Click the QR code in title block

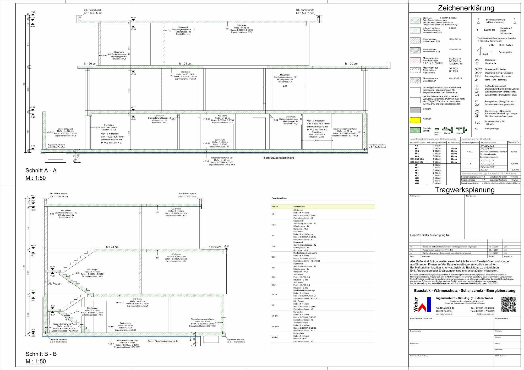(x=508, y=304)
